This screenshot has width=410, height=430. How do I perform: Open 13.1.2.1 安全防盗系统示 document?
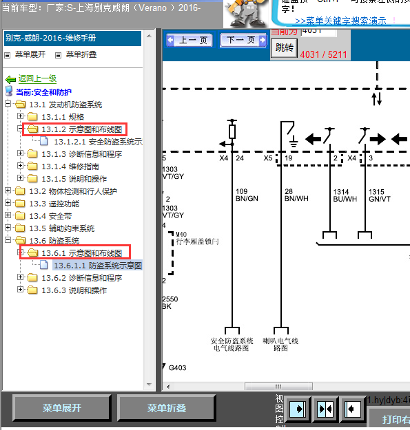98,142
